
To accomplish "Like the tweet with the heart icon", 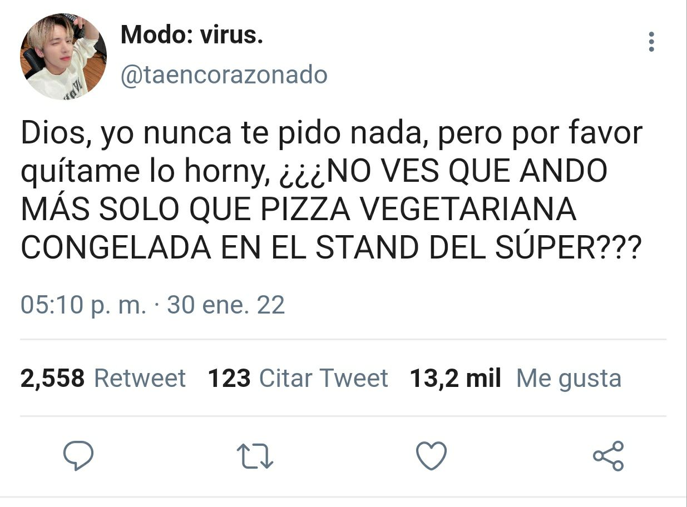I will [432, 455].
